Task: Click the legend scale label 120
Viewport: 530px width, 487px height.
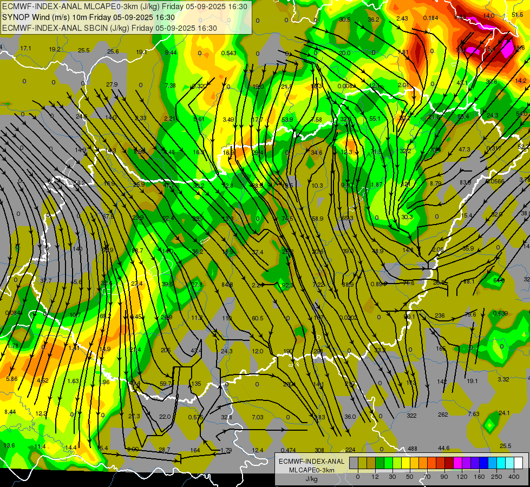Action: click(x=462, y=477)
